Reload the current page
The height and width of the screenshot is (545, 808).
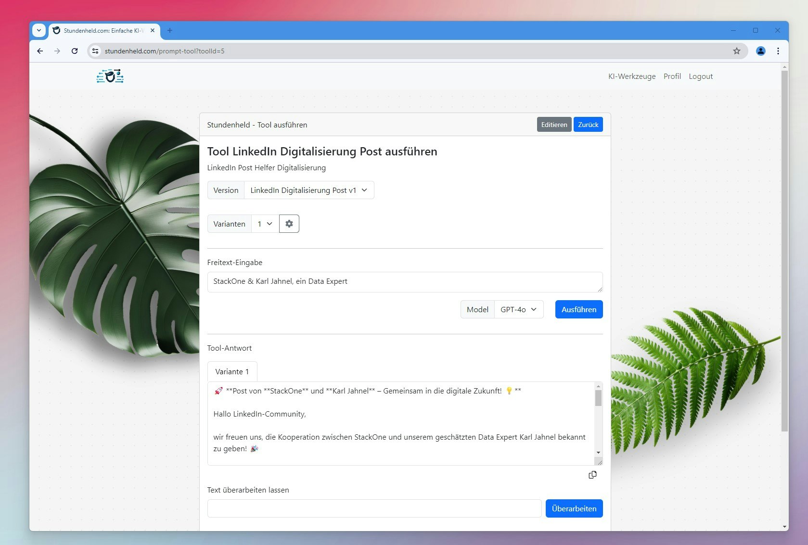75,51
